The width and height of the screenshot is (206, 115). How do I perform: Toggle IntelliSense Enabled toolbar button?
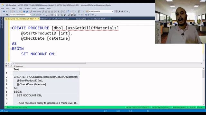pyautogui.click(x=55, y=15)
